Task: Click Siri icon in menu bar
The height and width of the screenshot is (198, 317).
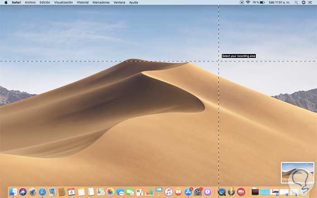Action: click(x=303, y=2)
